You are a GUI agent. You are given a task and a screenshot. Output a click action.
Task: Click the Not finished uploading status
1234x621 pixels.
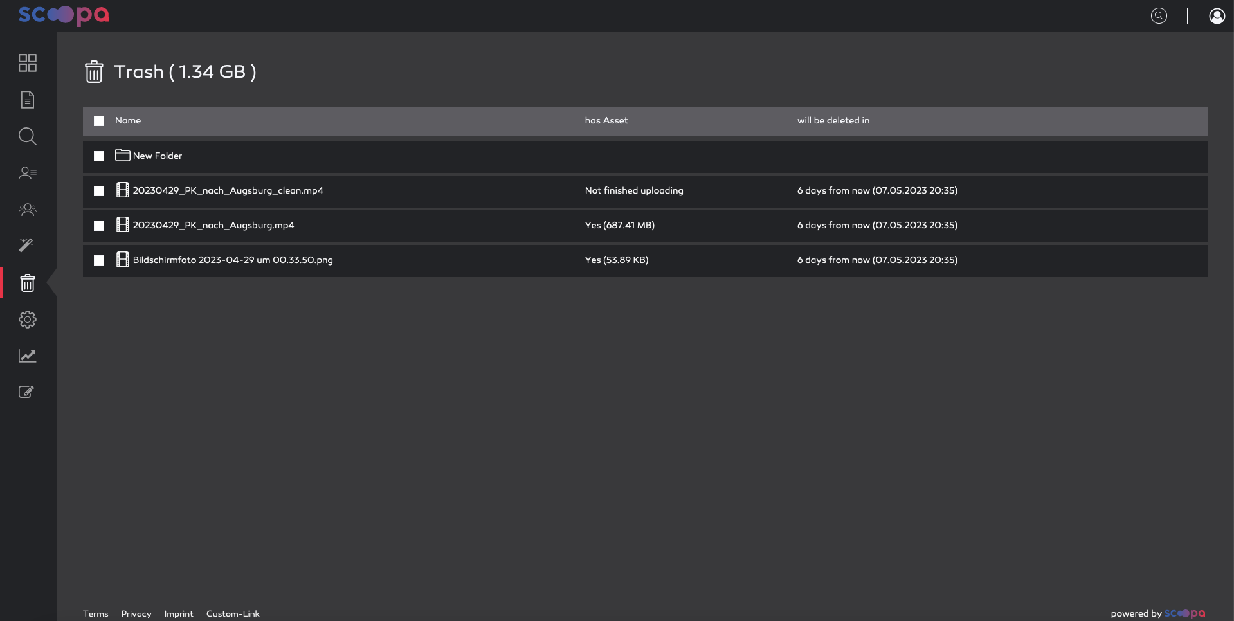point(634,190)
